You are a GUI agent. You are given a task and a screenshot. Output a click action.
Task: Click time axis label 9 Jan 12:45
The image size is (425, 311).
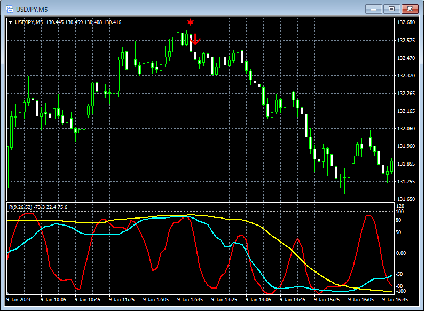pos(190,300)
